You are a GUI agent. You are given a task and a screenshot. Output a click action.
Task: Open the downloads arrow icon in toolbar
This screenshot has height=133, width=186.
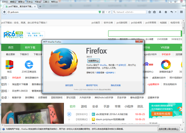[x=160, y=12]
